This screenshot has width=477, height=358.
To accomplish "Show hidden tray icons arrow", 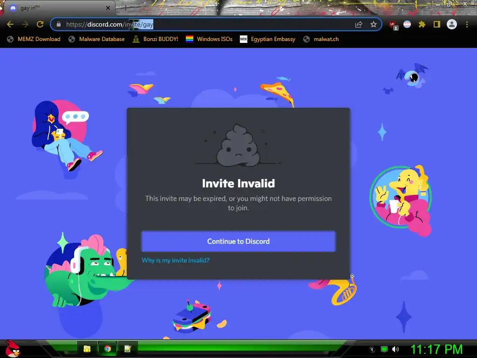I will point(372,350).
